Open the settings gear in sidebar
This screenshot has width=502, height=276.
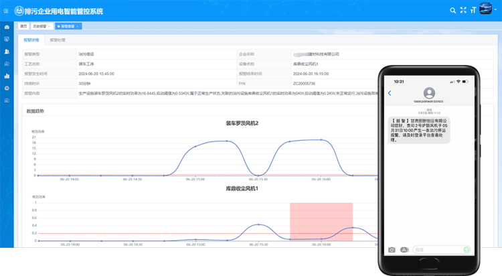(x=7, y=88)
